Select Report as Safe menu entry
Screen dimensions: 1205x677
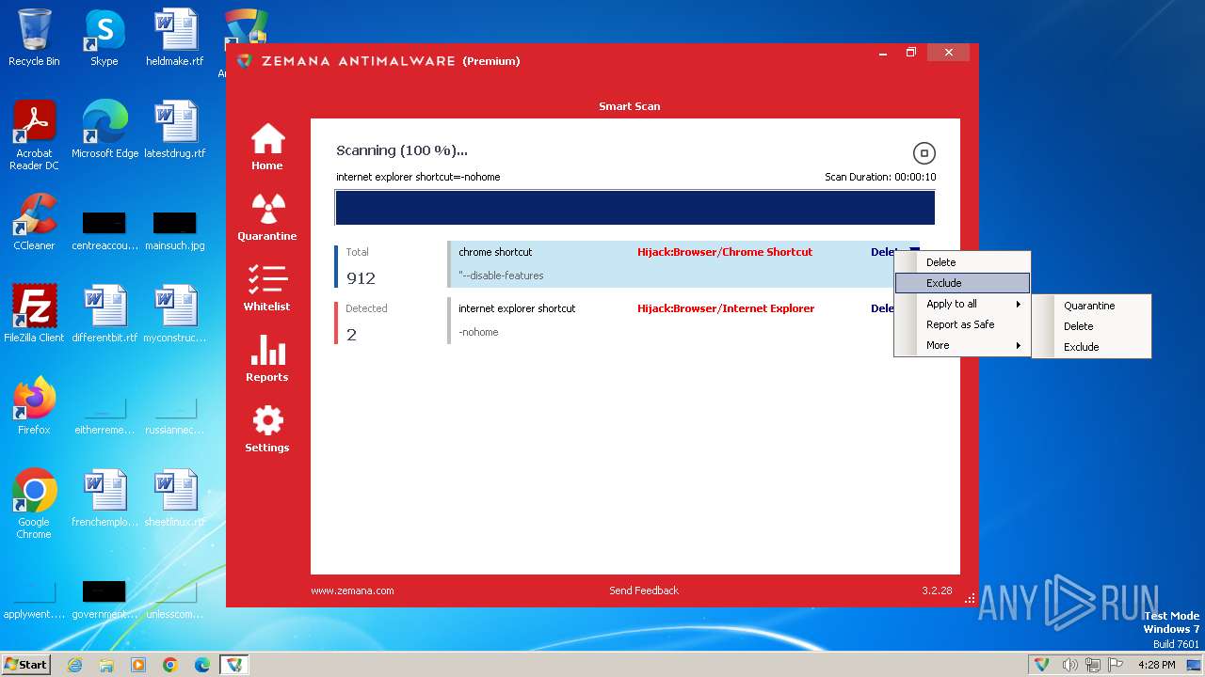(962, 324)
